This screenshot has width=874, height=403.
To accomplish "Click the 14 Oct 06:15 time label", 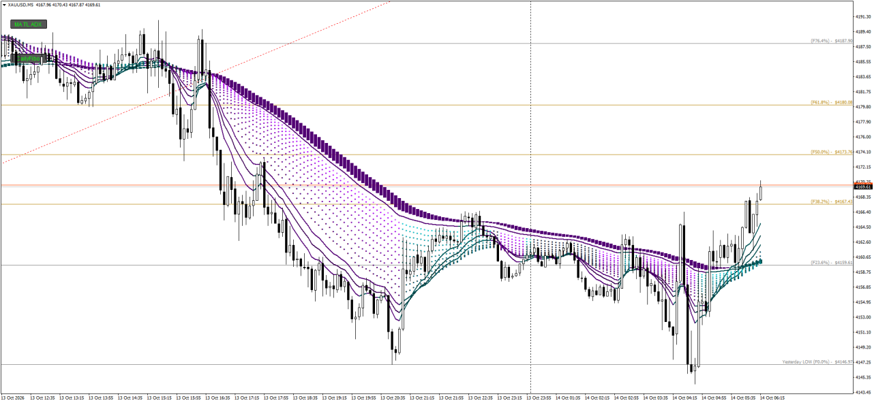I will pyautogui.click(x=773, y=398).
